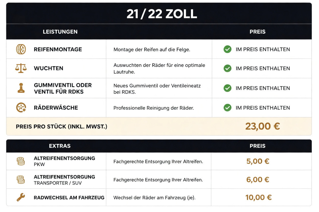Click the stacked tires icon for PKW disposal
319x212 pixels.
coord(21,161)
